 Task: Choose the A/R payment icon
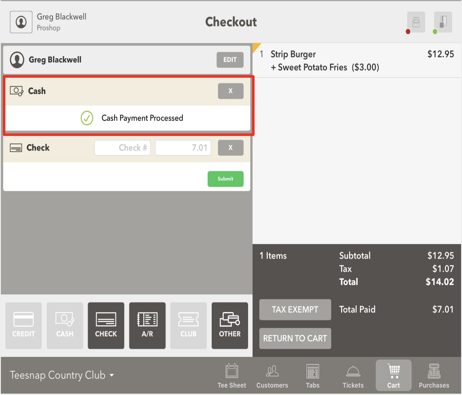[x=147, y=325]
